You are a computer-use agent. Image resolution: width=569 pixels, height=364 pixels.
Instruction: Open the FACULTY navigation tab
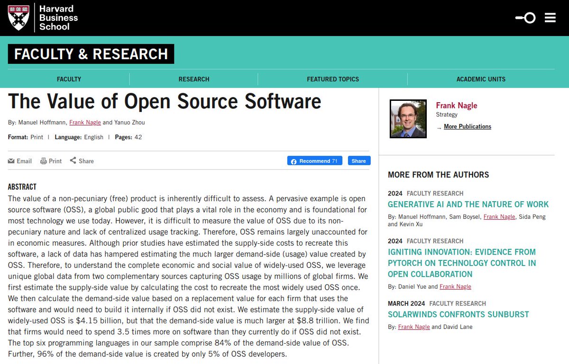point(69,79)
